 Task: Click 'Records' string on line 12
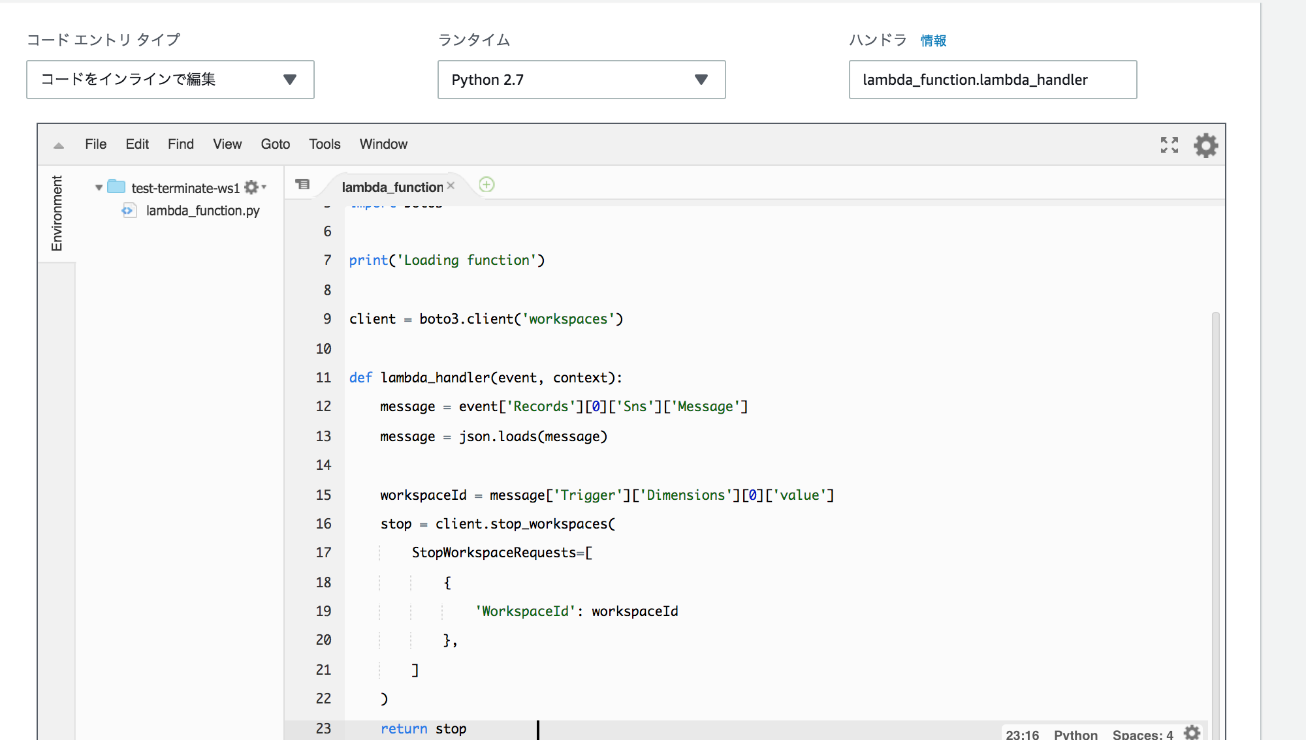tap(541, 407)
